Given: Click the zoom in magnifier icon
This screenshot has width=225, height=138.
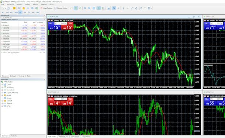Looking at the screenshot, I should coord(85,8).
